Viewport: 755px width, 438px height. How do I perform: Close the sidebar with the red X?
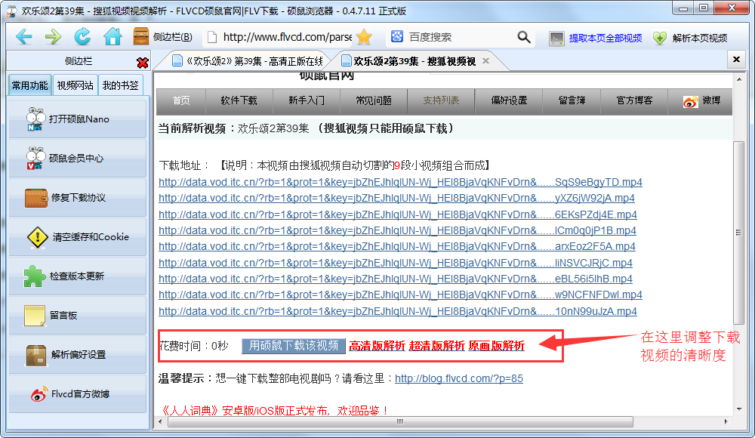tap(142, 63)
